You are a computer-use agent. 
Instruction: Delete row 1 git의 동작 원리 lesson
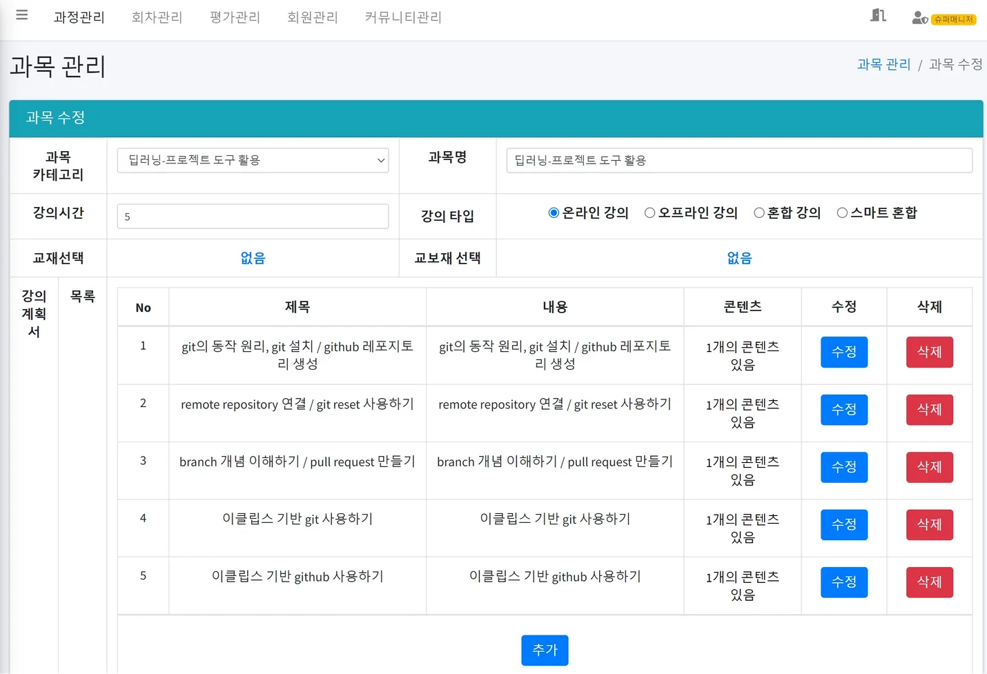pos(930,352)
